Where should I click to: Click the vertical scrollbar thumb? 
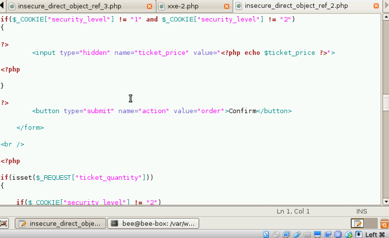(x=386, y=102)
